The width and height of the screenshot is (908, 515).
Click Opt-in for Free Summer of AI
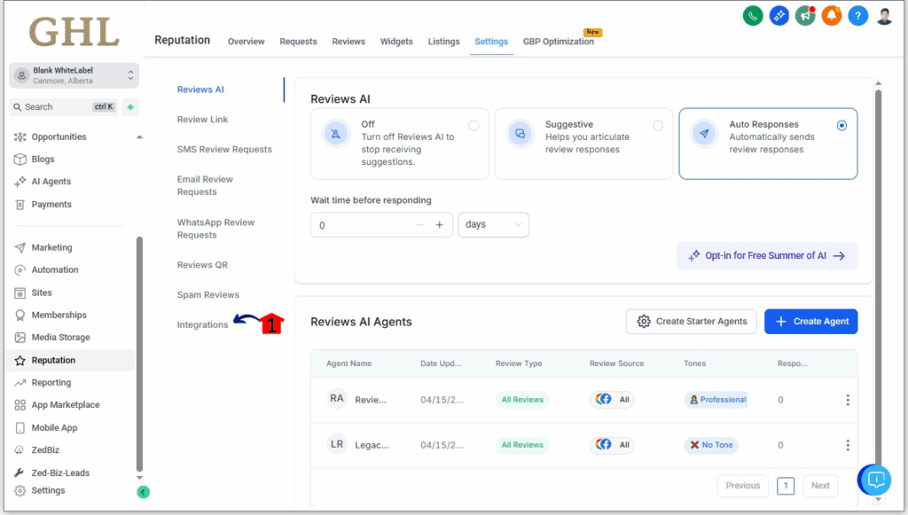tap(767, 256)
